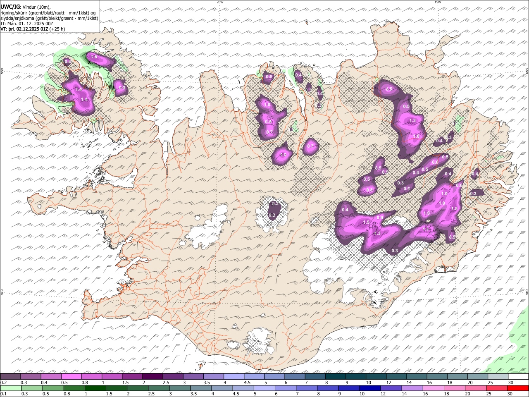
Task: Select the 0.1 pale green swatch, lower legend row
Action: (x=11, y=388)
